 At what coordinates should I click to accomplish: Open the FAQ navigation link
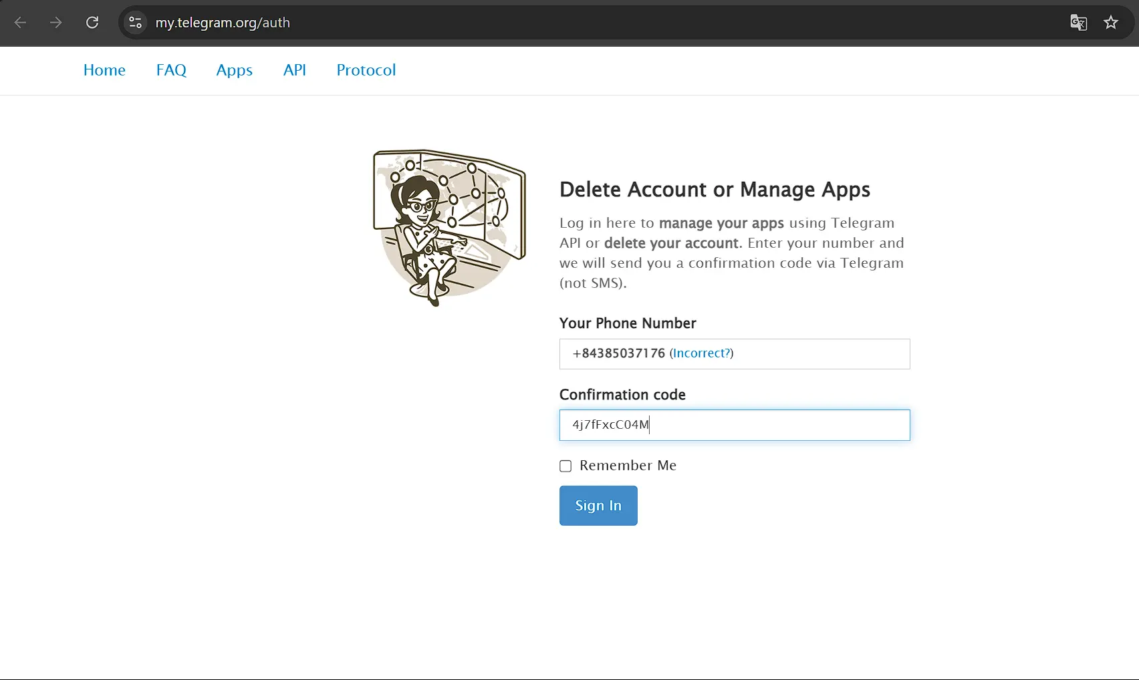point(171,70)
